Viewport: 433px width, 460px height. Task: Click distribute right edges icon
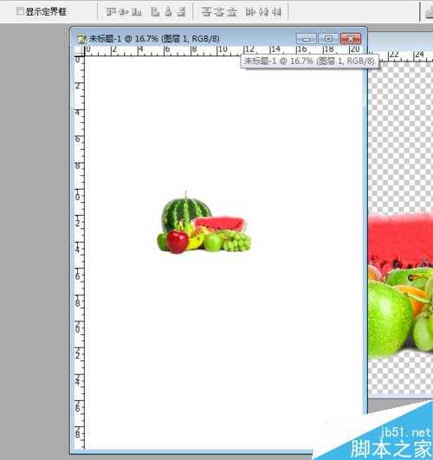coord(276,12)
